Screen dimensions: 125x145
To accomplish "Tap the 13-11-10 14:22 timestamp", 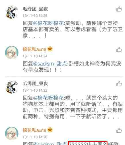I will pyautogui.click(x=35, y=90).
